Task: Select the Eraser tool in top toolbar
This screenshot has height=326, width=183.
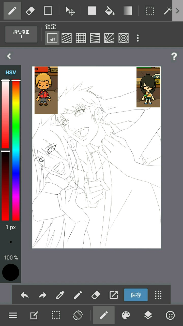Action: (30, 11)
